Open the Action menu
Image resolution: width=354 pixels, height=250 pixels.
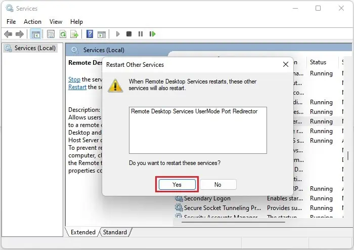click(32, 22)
